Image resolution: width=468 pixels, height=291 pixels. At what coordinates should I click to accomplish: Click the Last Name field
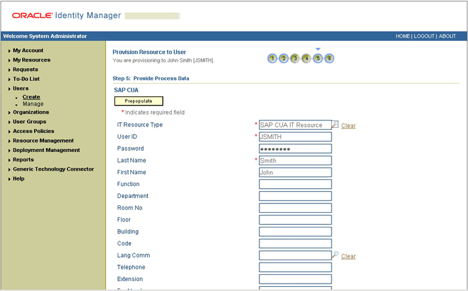(x=296, y=161)
